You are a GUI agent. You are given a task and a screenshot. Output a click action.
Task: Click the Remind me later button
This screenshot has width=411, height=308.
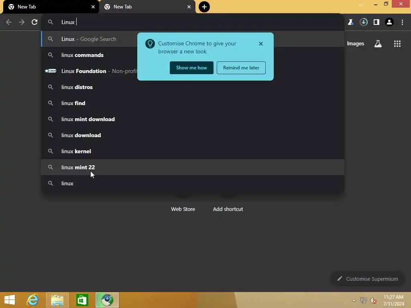(x=241, y=68)
